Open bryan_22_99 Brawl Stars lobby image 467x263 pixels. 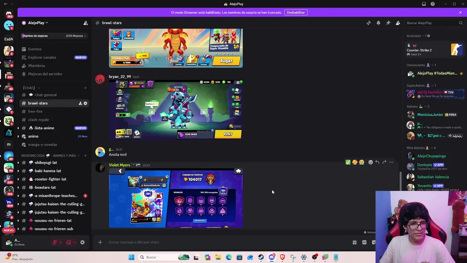tap(175, 110)
